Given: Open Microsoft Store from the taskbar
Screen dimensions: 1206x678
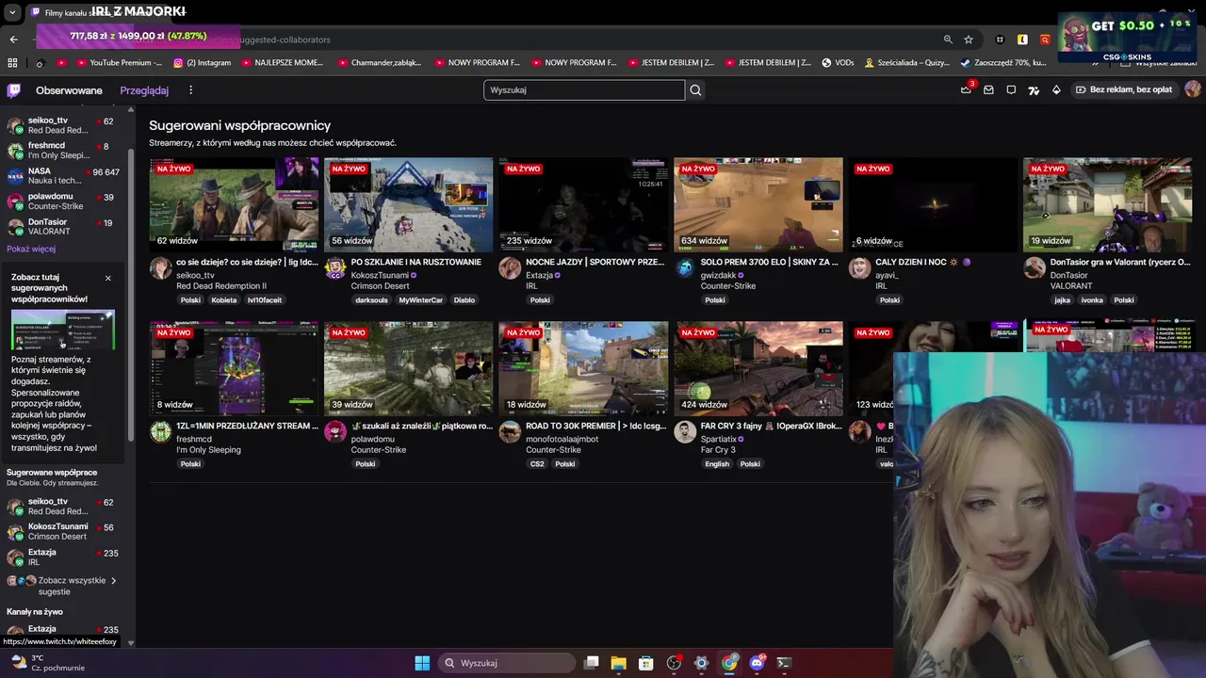Looking at the screenshot, I should pos(645,663).
